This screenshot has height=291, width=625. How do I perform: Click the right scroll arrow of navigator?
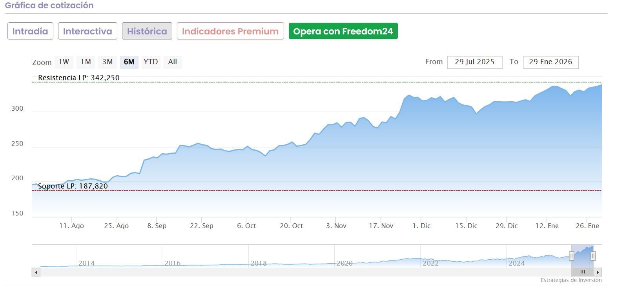point(598,272)
